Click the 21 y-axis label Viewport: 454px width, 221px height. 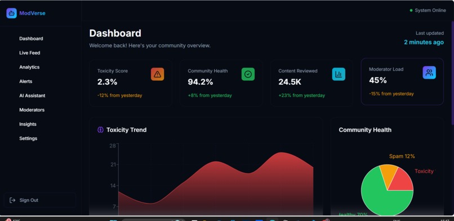(x=113, y=165)
